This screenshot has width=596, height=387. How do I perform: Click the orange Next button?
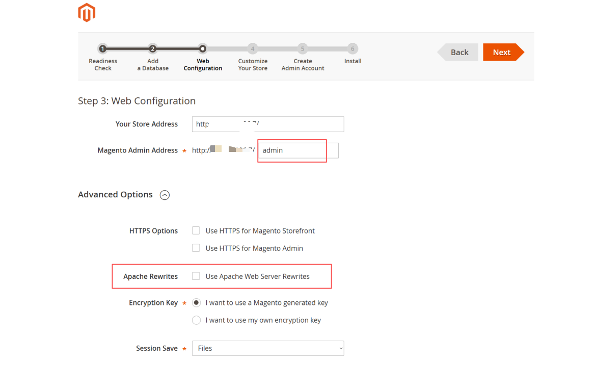coord(503,52)
